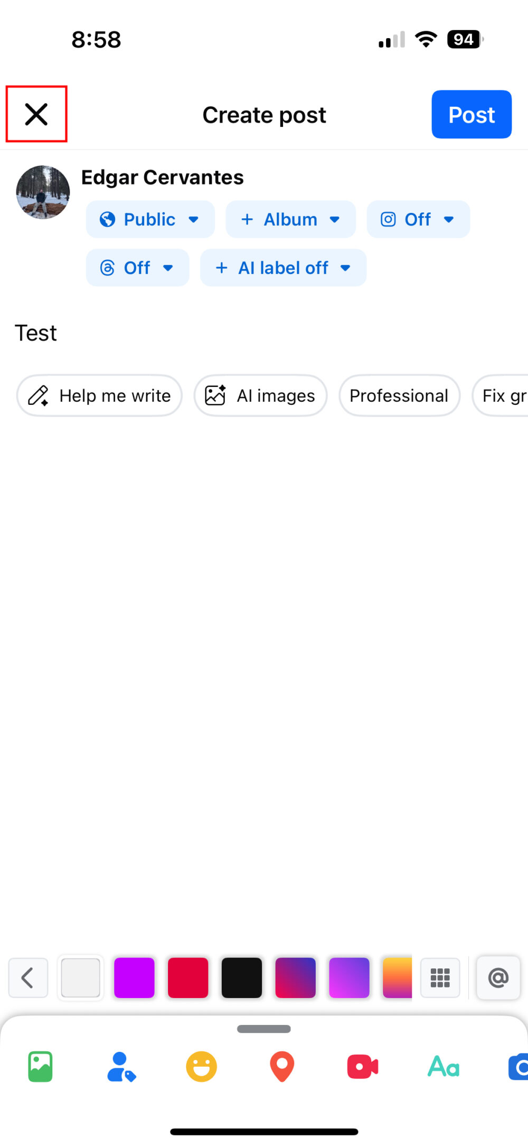Image resolution: width=528 pixels, height=1146 pixels.
Task: Tap the red live video icon
Action: click(362, 1066)
